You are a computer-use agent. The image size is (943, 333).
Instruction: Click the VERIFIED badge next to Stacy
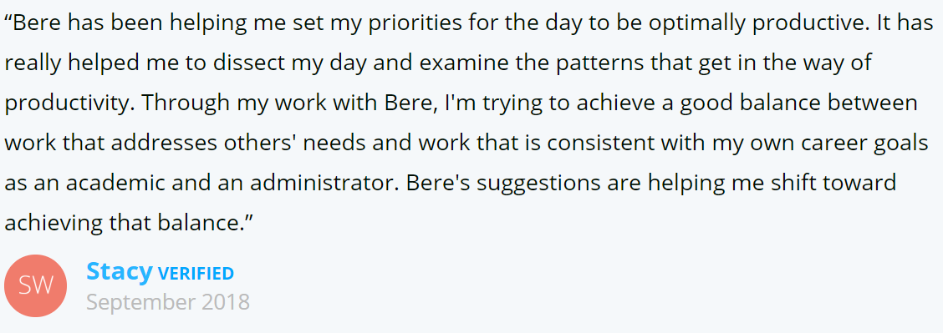[196, 275]
